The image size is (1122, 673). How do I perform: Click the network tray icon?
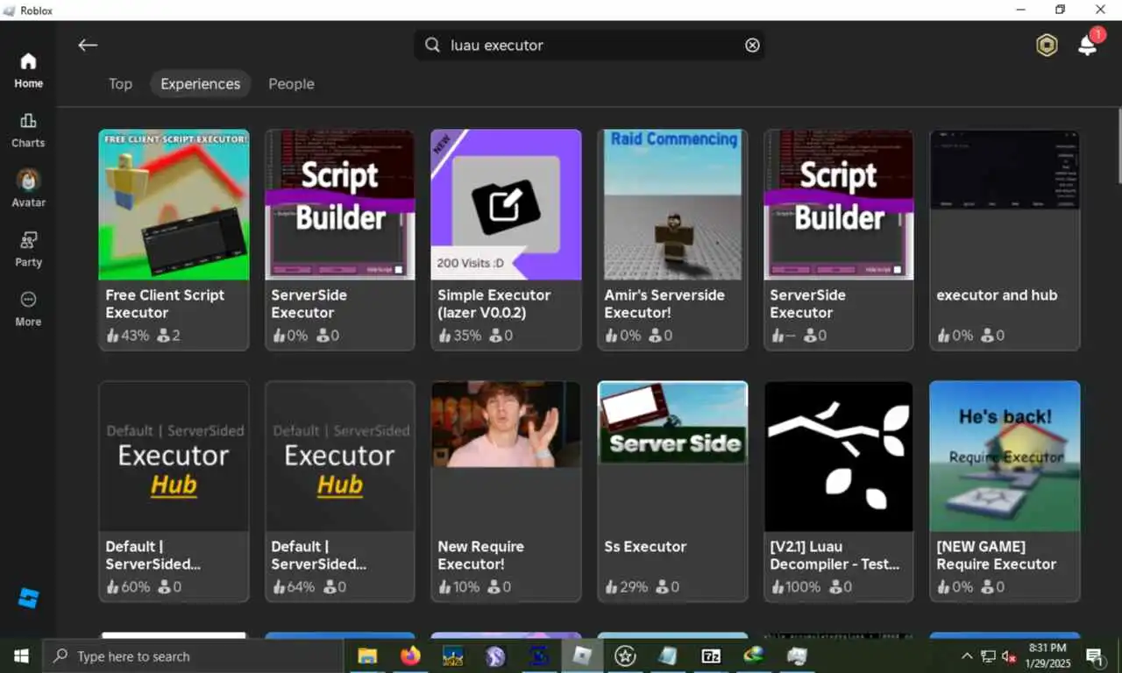coord(988,656)
